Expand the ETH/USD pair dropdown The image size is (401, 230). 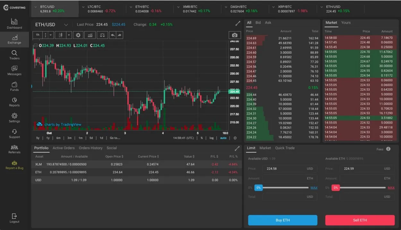click(x=66, y=25)
